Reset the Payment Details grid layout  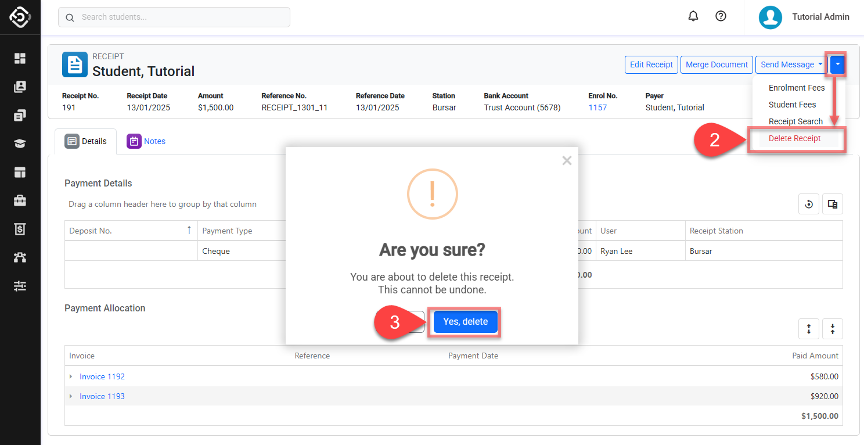809,204
